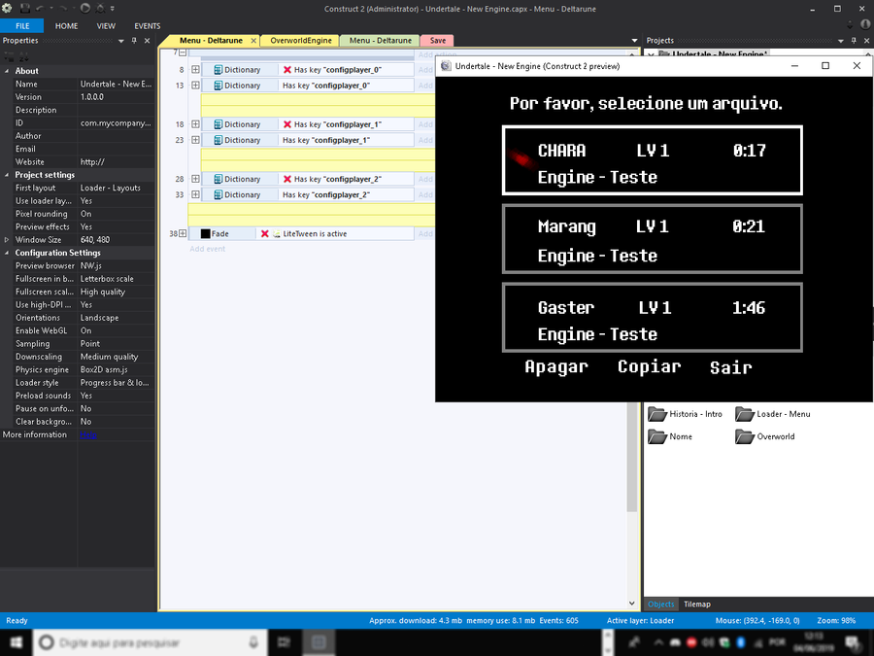874x656 pixels.
Task: Open the quick access toolbar customize arrow
Action: (x=112, y=9)
